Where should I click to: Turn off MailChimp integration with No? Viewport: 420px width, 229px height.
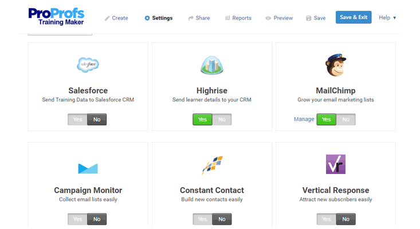click(x=346, y=120)
